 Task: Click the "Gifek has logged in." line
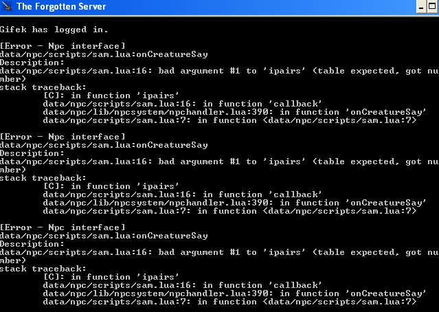coord(54,30)
